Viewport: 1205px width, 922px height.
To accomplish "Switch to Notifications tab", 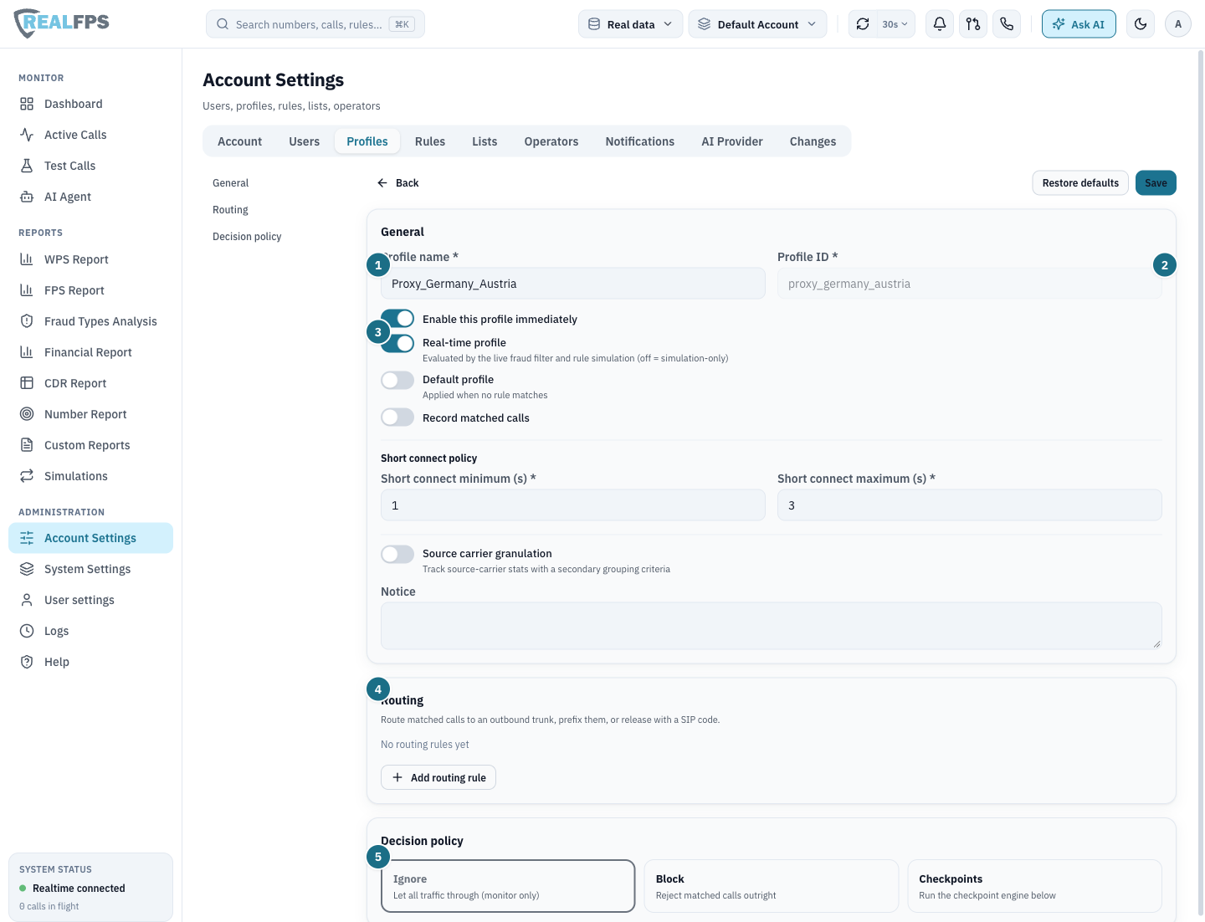I will point(640,141).
